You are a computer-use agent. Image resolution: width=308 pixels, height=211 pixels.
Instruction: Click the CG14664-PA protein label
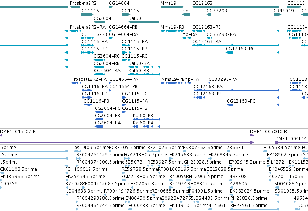coord(124,79)
